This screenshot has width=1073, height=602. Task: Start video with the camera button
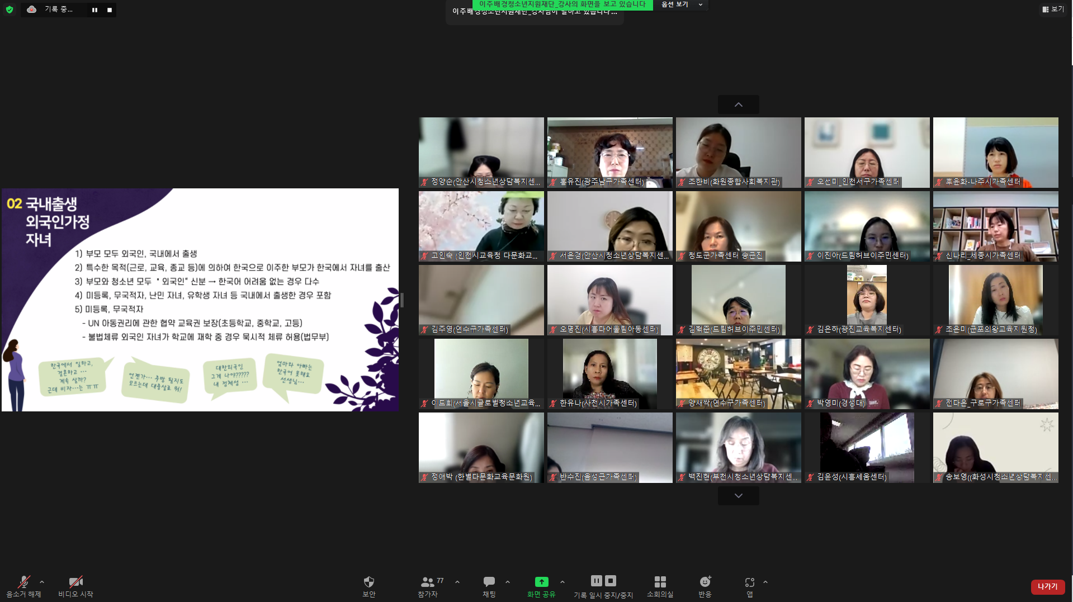75,582
